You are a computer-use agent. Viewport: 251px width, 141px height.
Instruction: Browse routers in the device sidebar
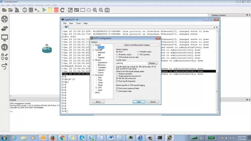4,19
